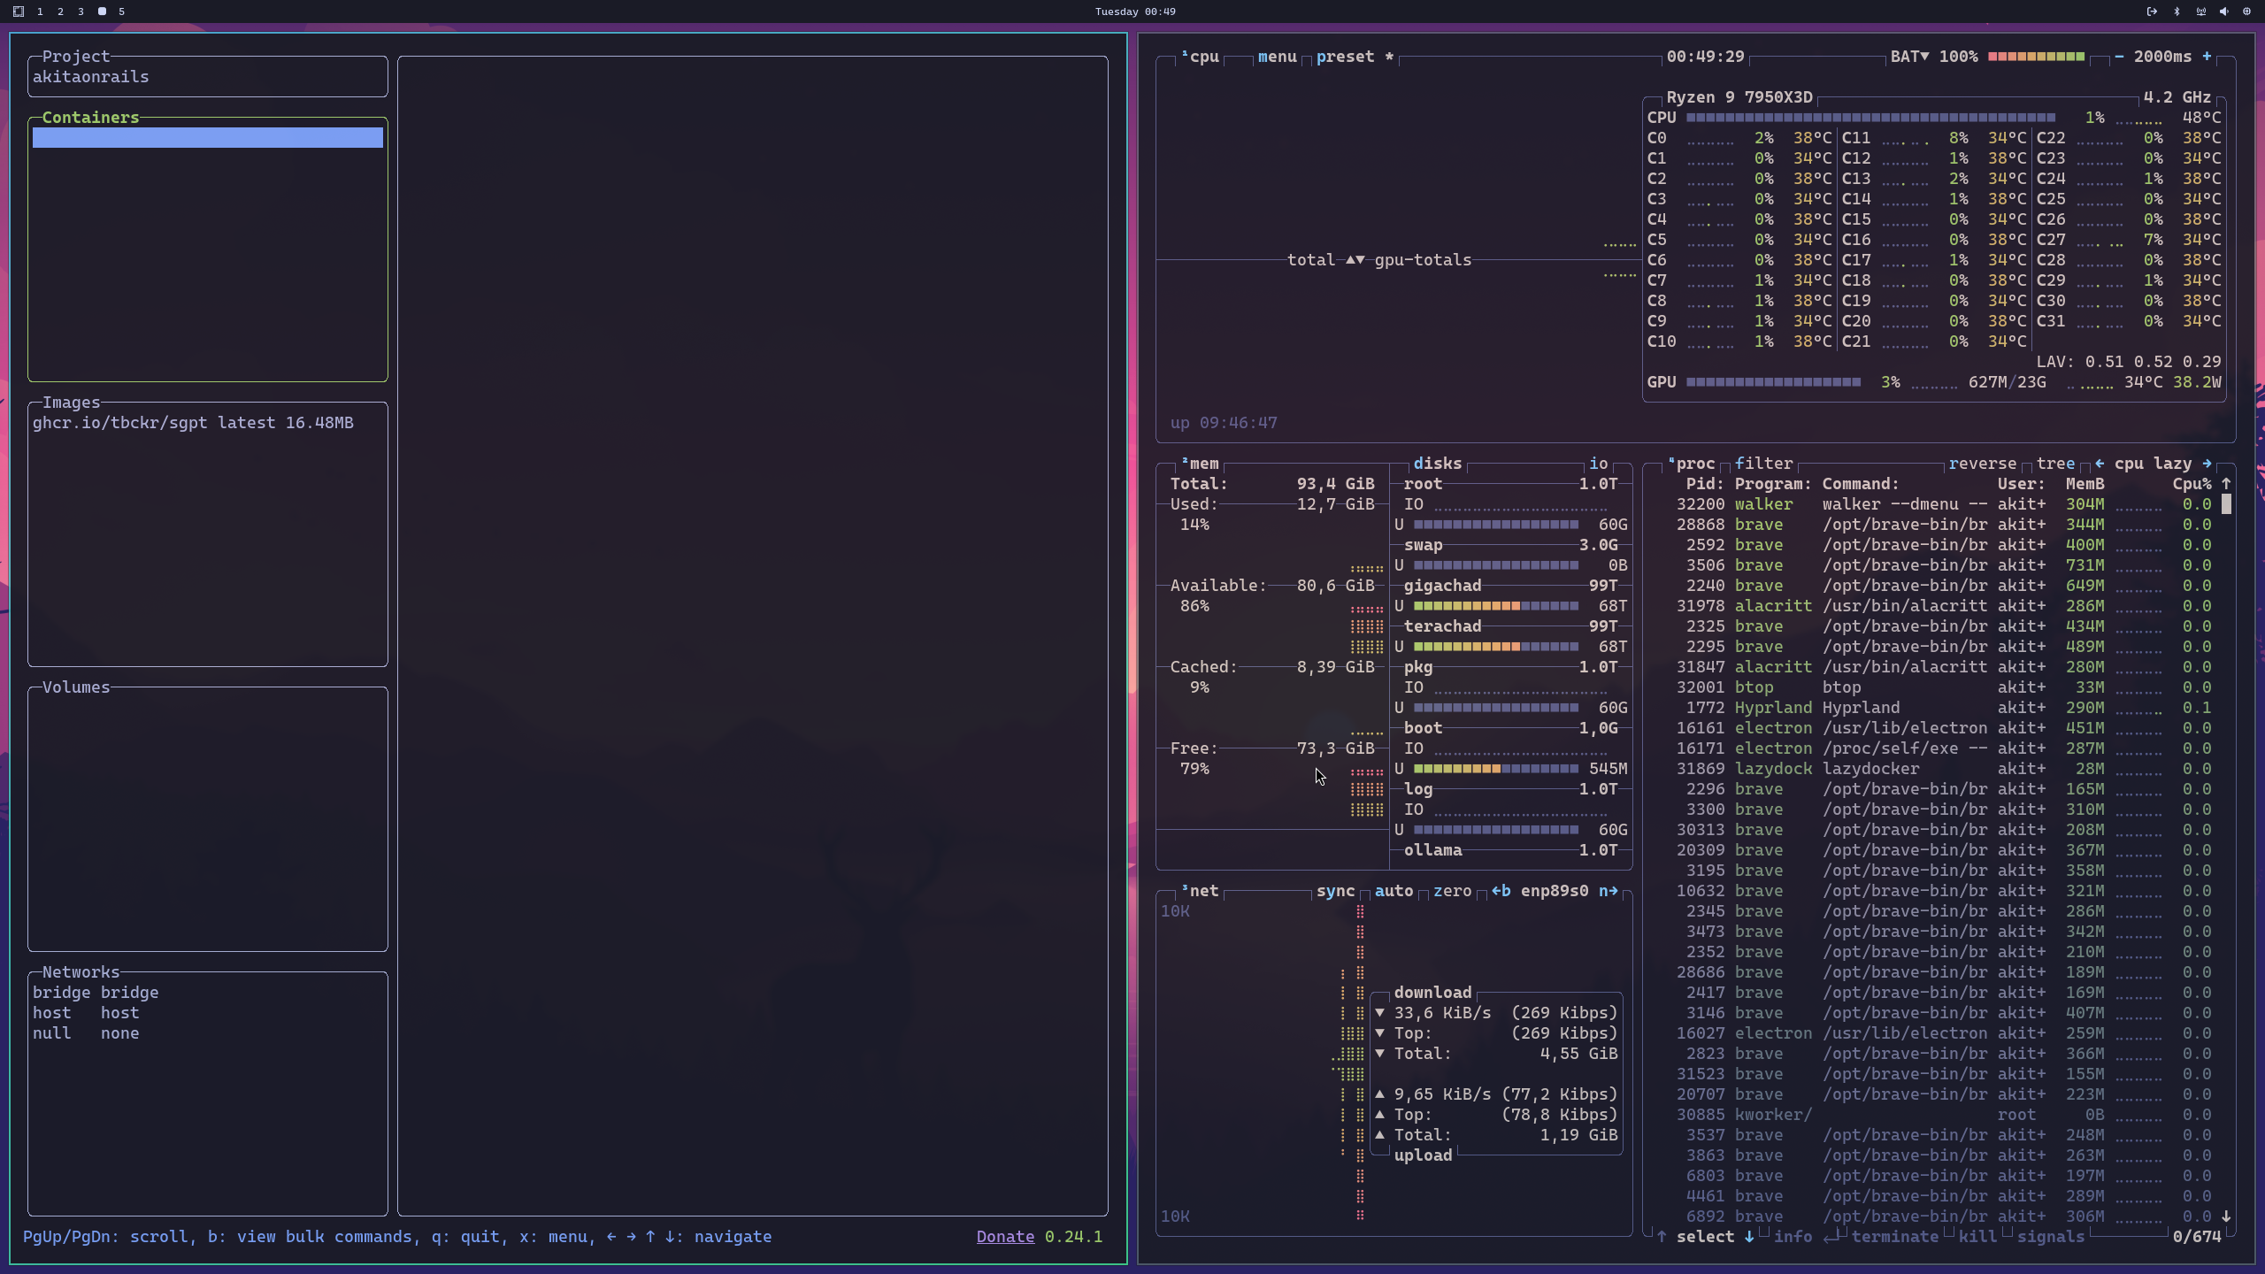Screen dimensions: 2265x1274
Task: Click the workspace overview icon at top left
Action: click(x=19, y=12)
